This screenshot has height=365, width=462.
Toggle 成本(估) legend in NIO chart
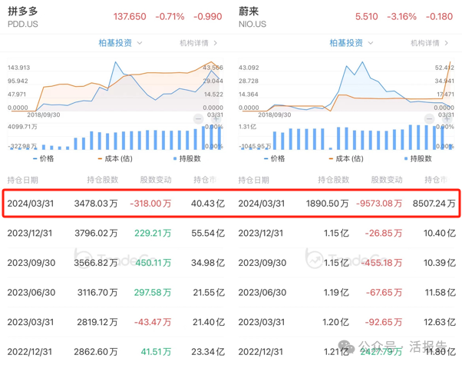342,158
